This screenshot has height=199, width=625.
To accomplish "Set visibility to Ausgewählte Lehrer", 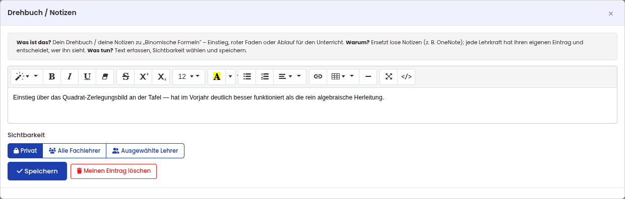I will pos(145,151).
